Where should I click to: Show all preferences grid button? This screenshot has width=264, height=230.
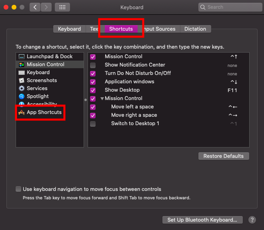coord(62,7)
